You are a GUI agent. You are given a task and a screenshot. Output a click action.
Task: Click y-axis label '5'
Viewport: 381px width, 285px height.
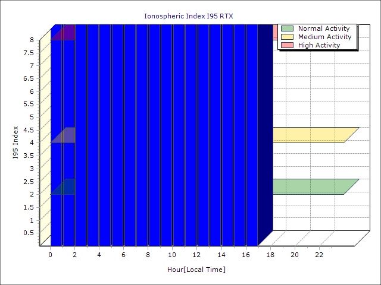coord(32,118)
